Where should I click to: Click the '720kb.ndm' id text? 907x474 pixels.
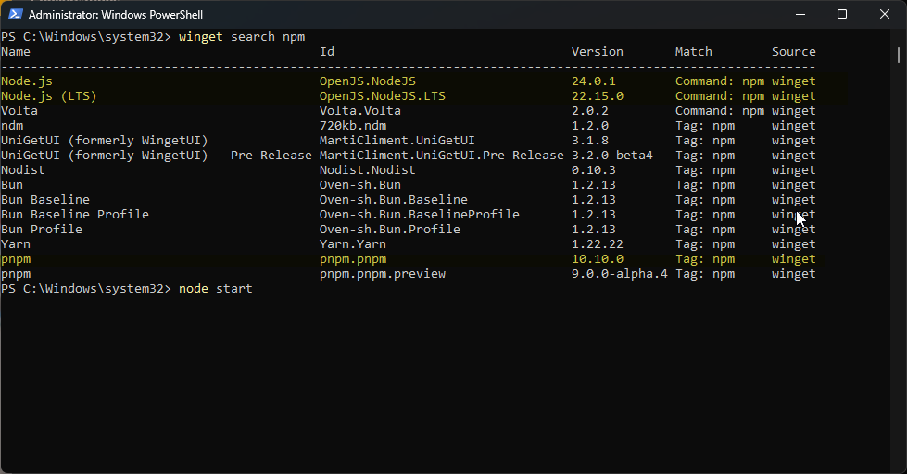point(353,126)
